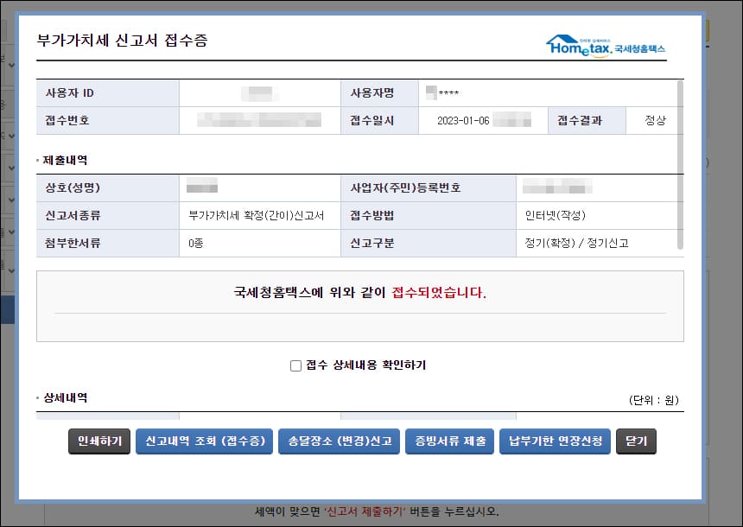Submit documents via 증빙서류 제출

tap(449, 441)
